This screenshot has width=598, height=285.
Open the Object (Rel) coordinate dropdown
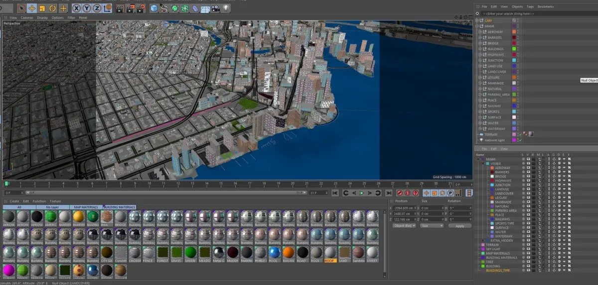[405, 225]
